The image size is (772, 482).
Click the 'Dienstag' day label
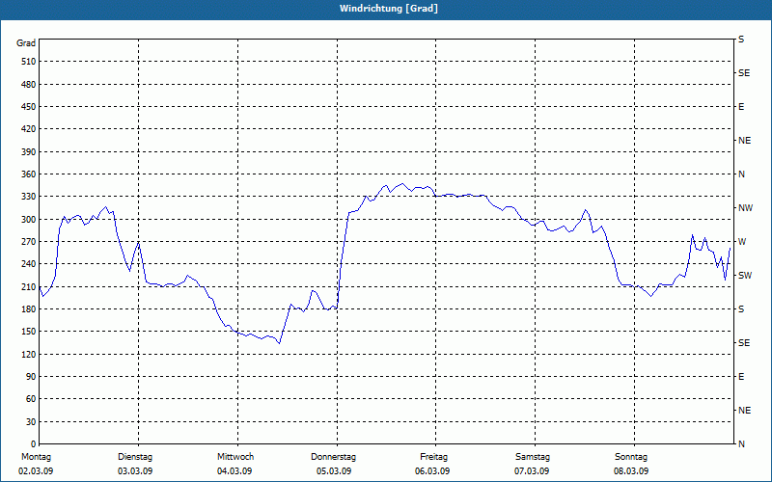tap(135, 457)
